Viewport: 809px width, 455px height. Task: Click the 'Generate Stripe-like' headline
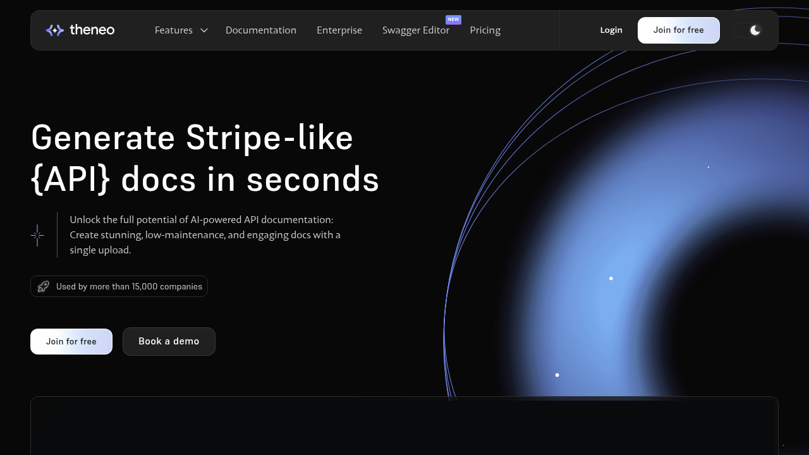click(x=192, y=138)
